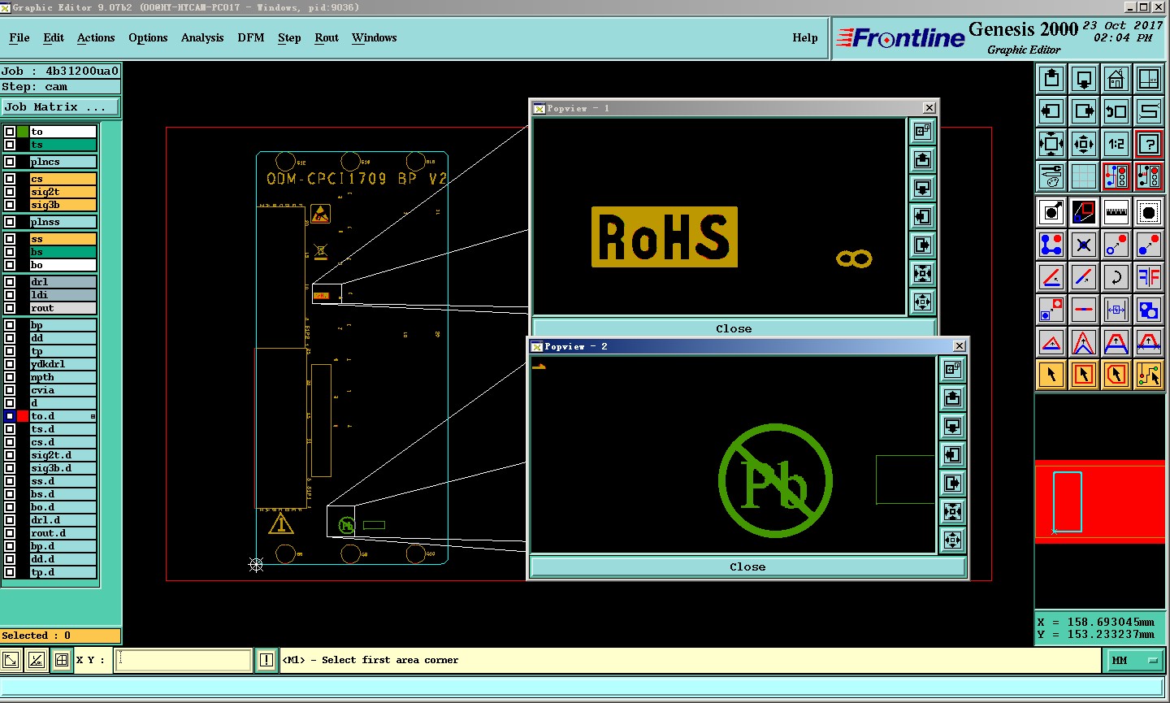Click the Job Matrix button
Image resolution: width=1170 pixels, height=703 pixels.
coord(60,106)
